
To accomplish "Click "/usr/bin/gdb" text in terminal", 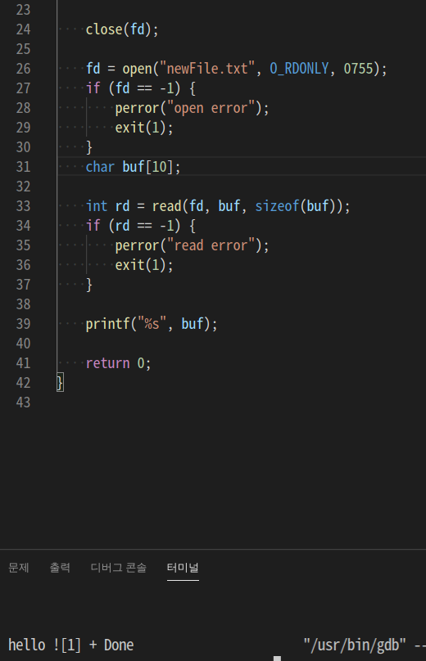I will coord(355,645).
